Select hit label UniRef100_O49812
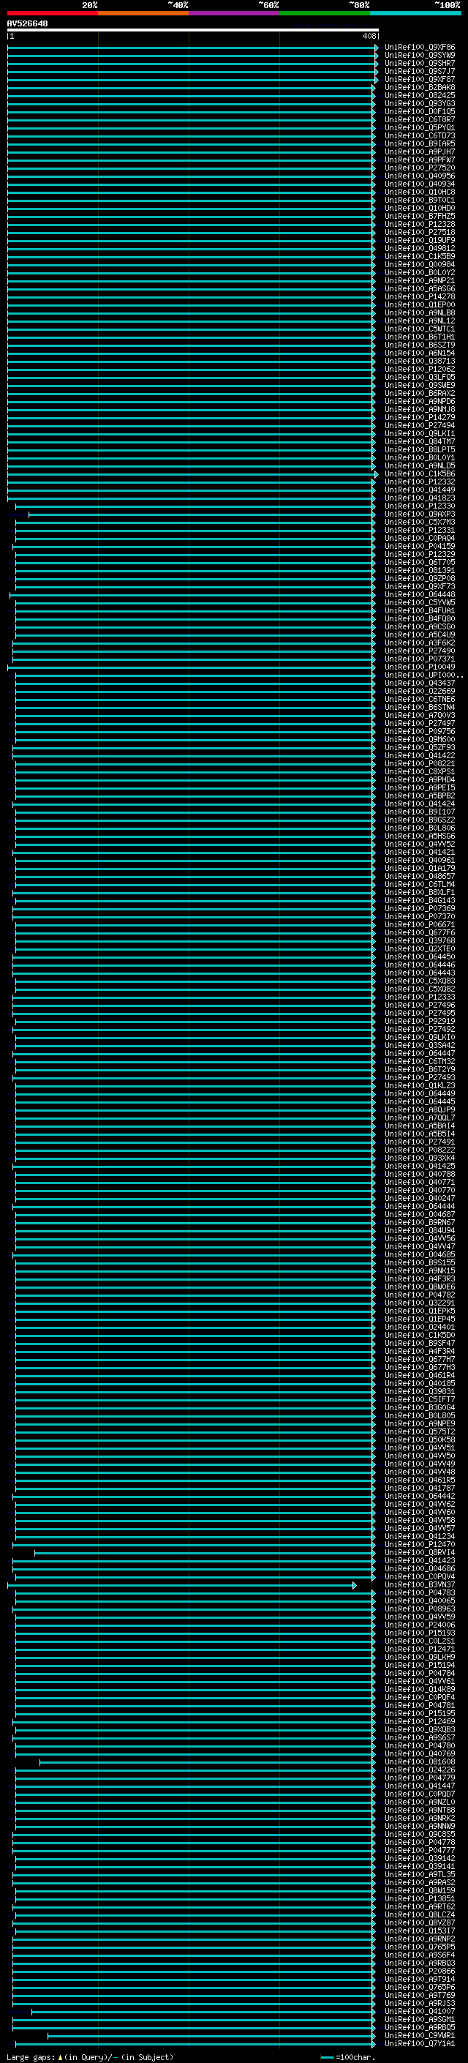This screenshot has height=2063, width=468. click(419, 248)
